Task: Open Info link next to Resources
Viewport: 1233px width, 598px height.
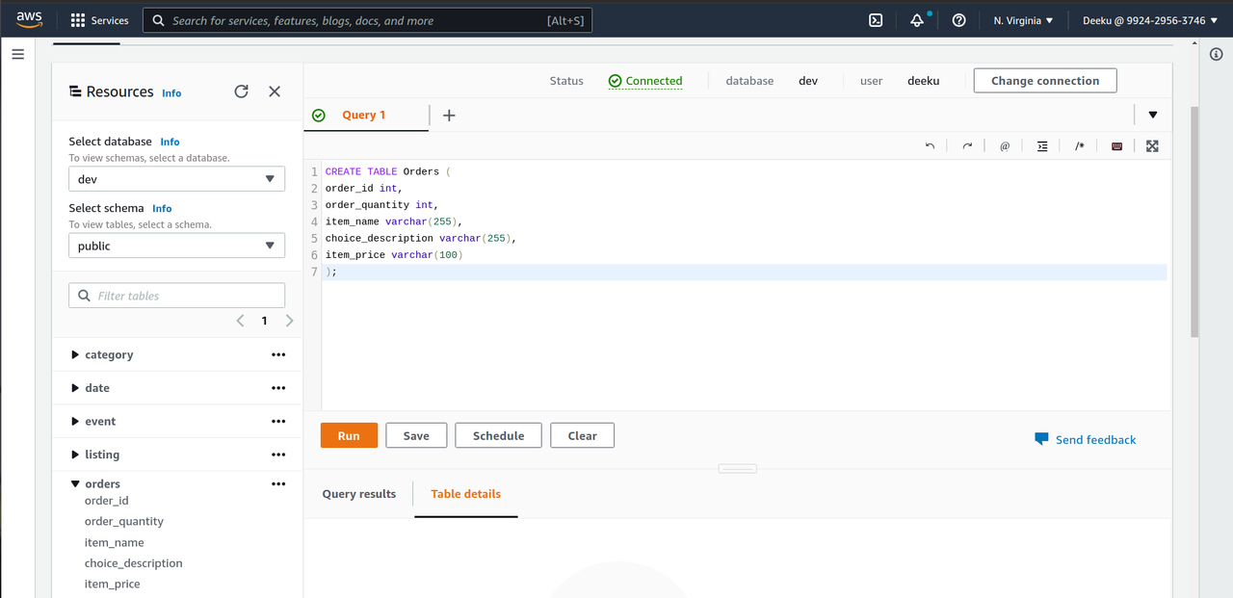Action: click(x=171, y=93)
